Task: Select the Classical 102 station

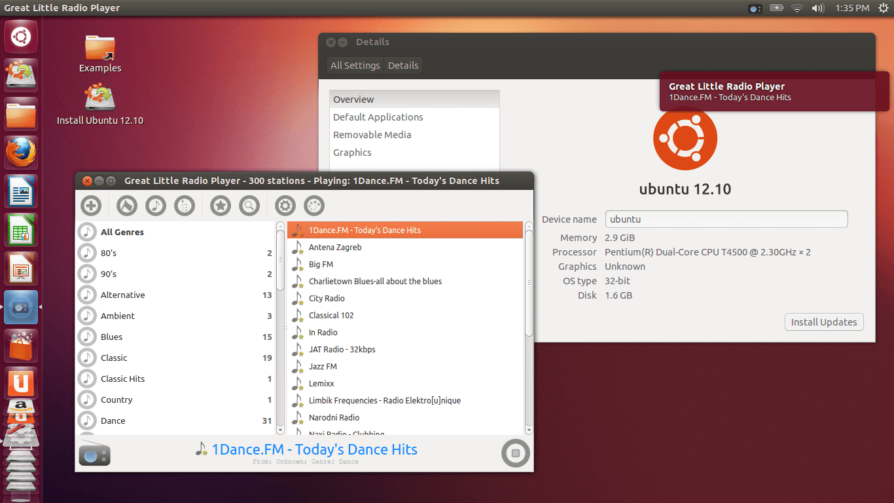Action: (331, 315)
